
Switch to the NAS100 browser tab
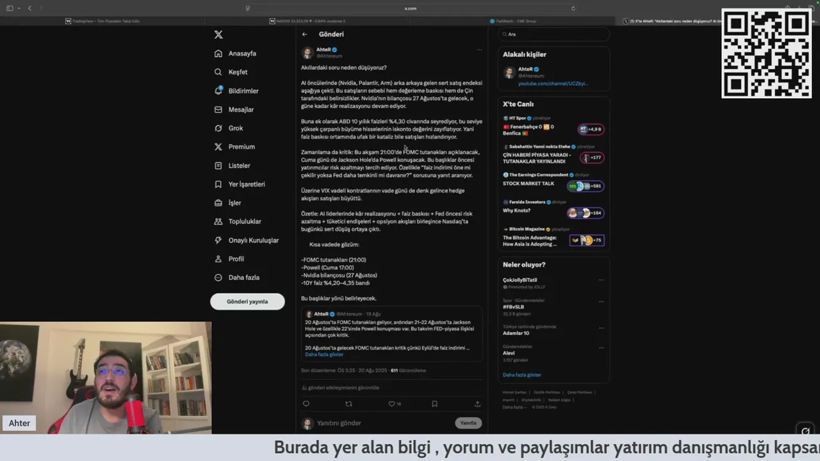coord(307,21)
